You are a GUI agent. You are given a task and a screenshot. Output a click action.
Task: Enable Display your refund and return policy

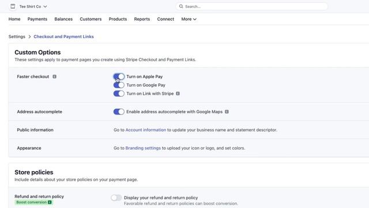[x=116, y=198]
